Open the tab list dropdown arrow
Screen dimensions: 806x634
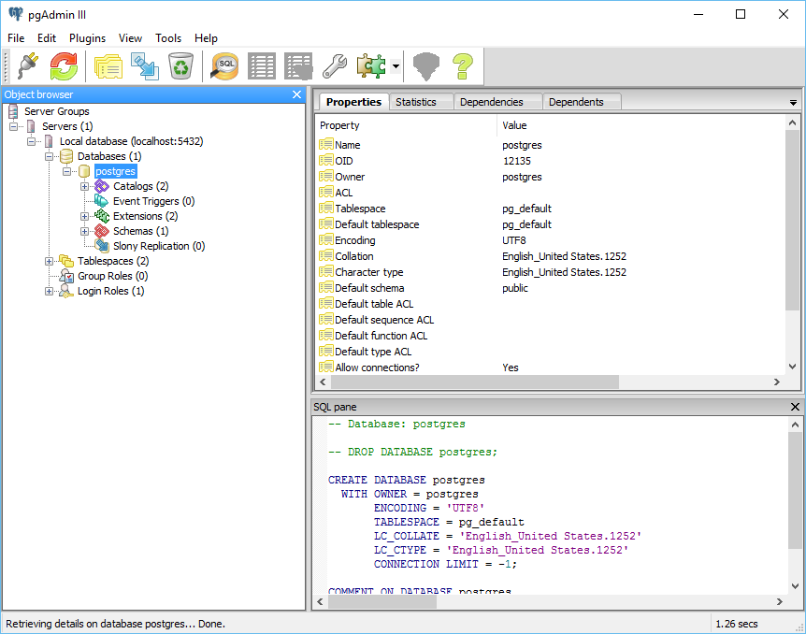[x=793, y=103]
